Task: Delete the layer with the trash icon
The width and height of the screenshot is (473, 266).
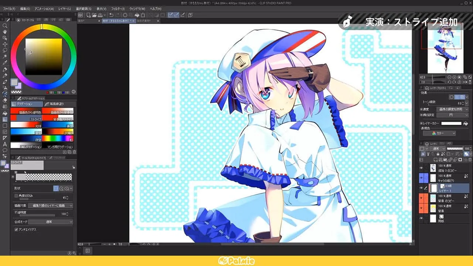Action: click(470, 159)
